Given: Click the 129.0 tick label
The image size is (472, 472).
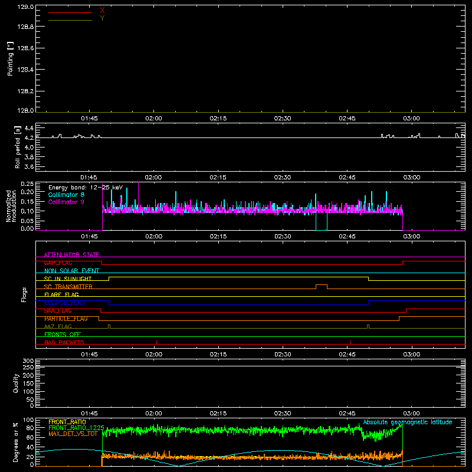Looking at the screenshot, I should tap(25, 6).
